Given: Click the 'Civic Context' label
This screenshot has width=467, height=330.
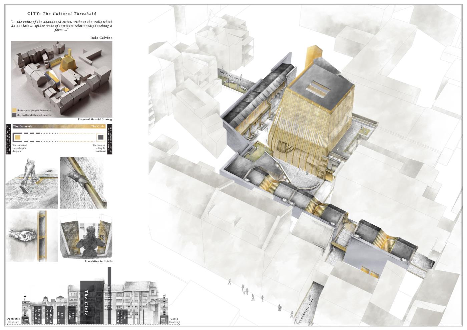Looking at the screenshot, I should click(x=174, y=321).
